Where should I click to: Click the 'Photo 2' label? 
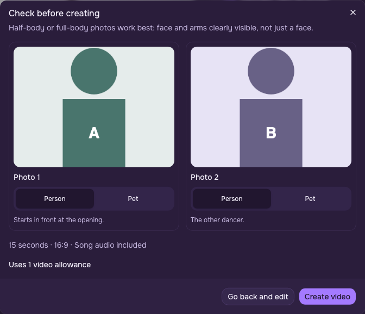[x=205, y=177]
